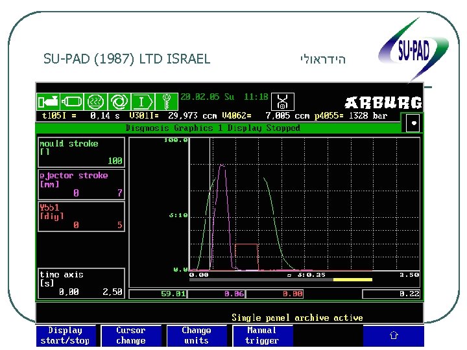This screenshot has height=350, width=467.
Task: Click the 100.0 y-axis top label
Action: [176, 140]
